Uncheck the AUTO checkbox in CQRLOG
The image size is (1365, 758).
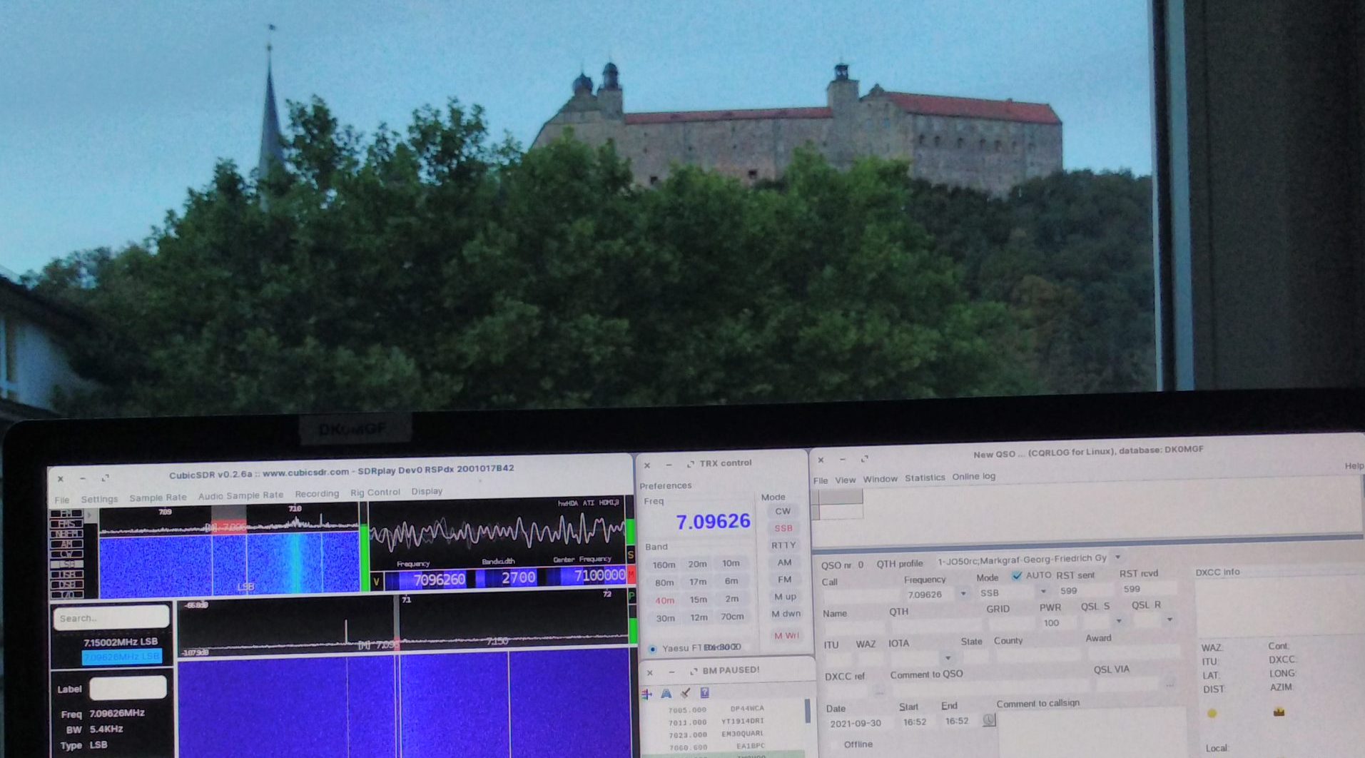click(x=1017, y=575)
